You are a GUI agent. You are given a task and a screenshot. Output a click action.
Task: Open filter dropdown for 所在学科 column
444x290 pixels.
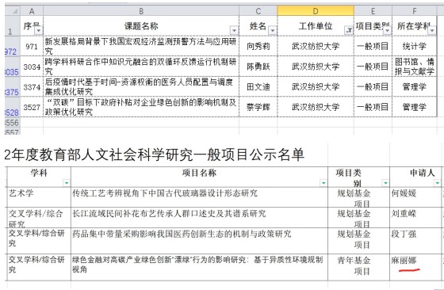click(432, 30)
